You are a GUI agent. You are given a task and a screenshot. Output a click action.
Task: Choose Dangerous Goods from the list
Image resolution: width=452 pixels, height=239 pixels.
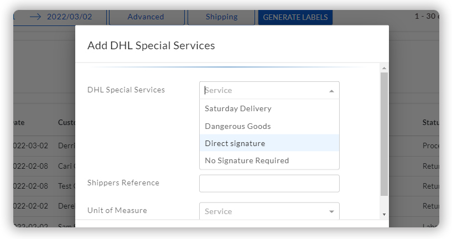[x=238, y=126]
